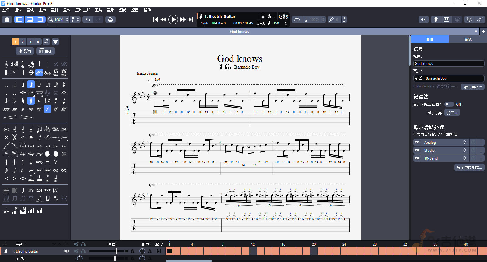Image resolution: width=487 pixels, height=262 pixels.
Task: Open the zoom 100% dropdown
Action: pyautogui.click(x=58, y=19)
